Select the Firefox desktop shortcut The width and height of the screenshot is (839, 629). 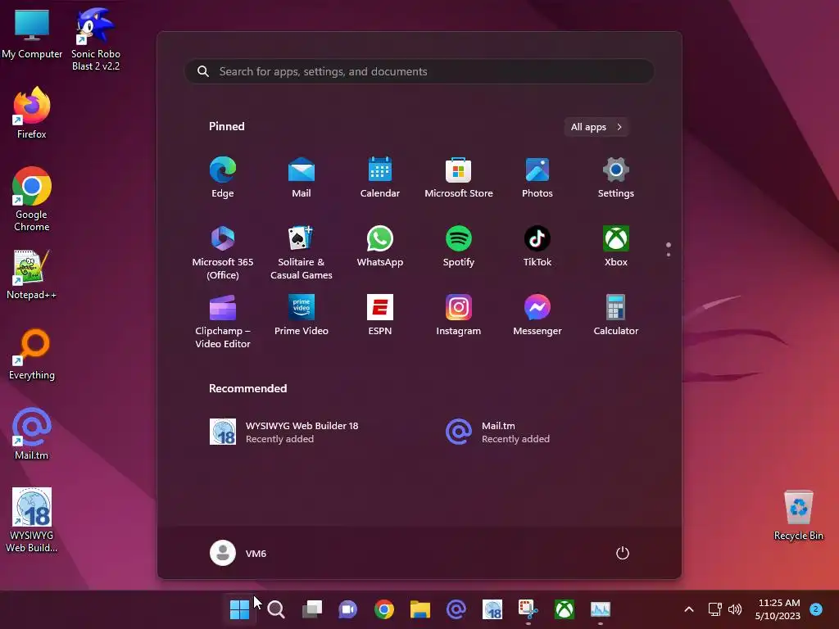(32, 113)
